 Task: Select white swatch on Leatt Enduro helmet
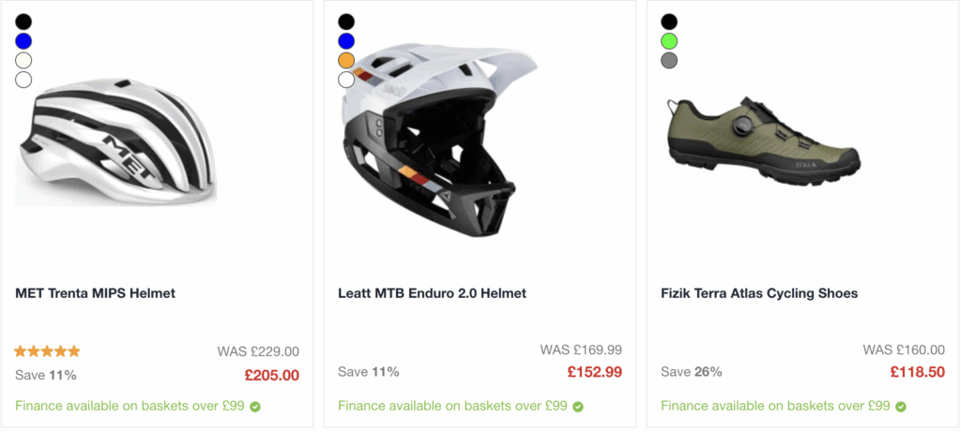pyautogui.click(x=346, y=80)
